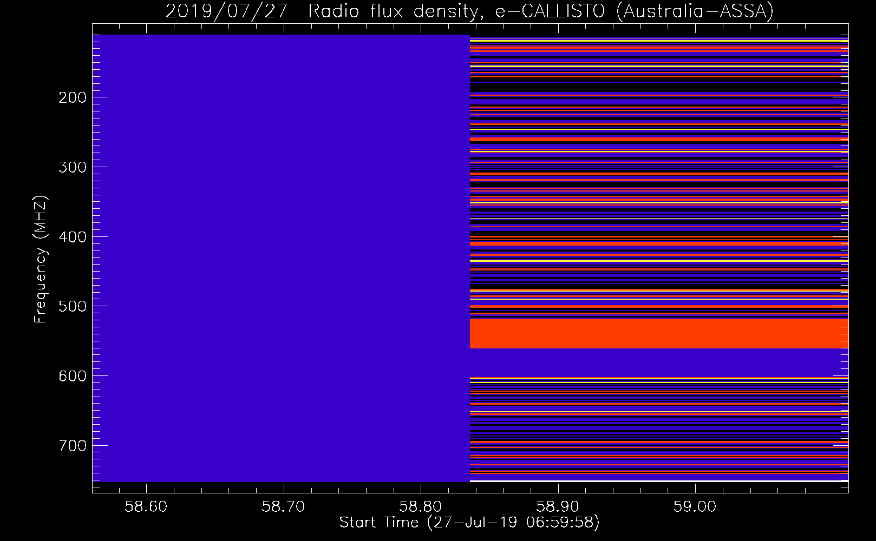Click frequency tick label 600
This screenshot has width=876, height=541.
coord(73,376)
